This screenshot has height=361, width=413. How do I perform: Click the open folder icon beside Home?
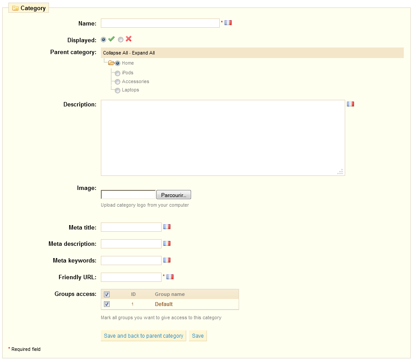coord(111,63)
